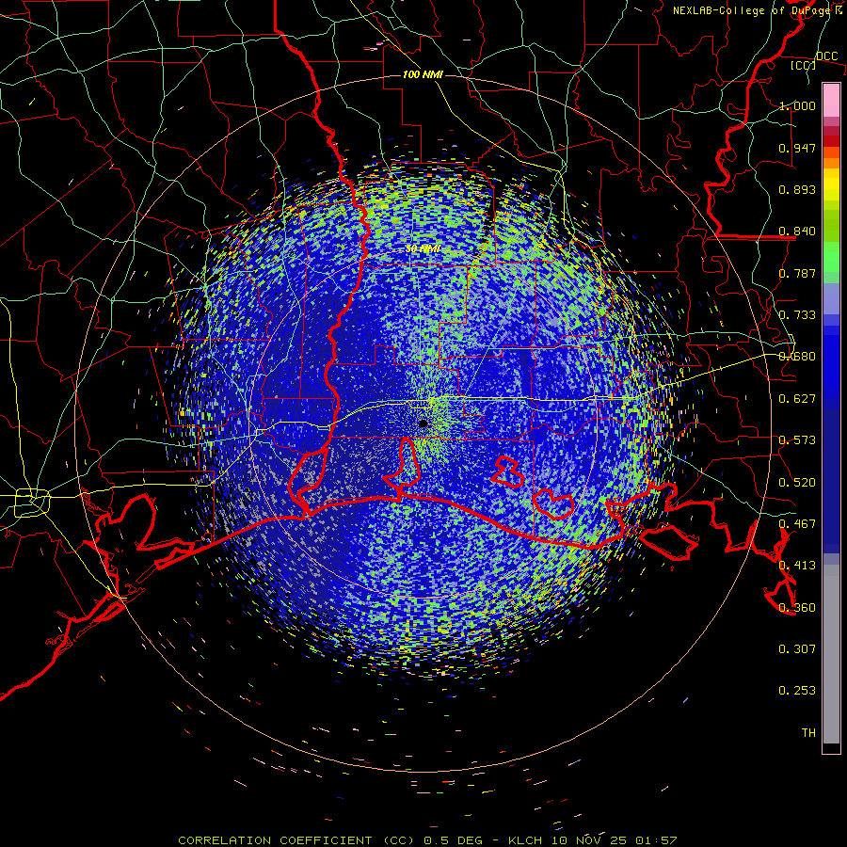
Task: Click the gray segment of the color bar
Action: 831,654
